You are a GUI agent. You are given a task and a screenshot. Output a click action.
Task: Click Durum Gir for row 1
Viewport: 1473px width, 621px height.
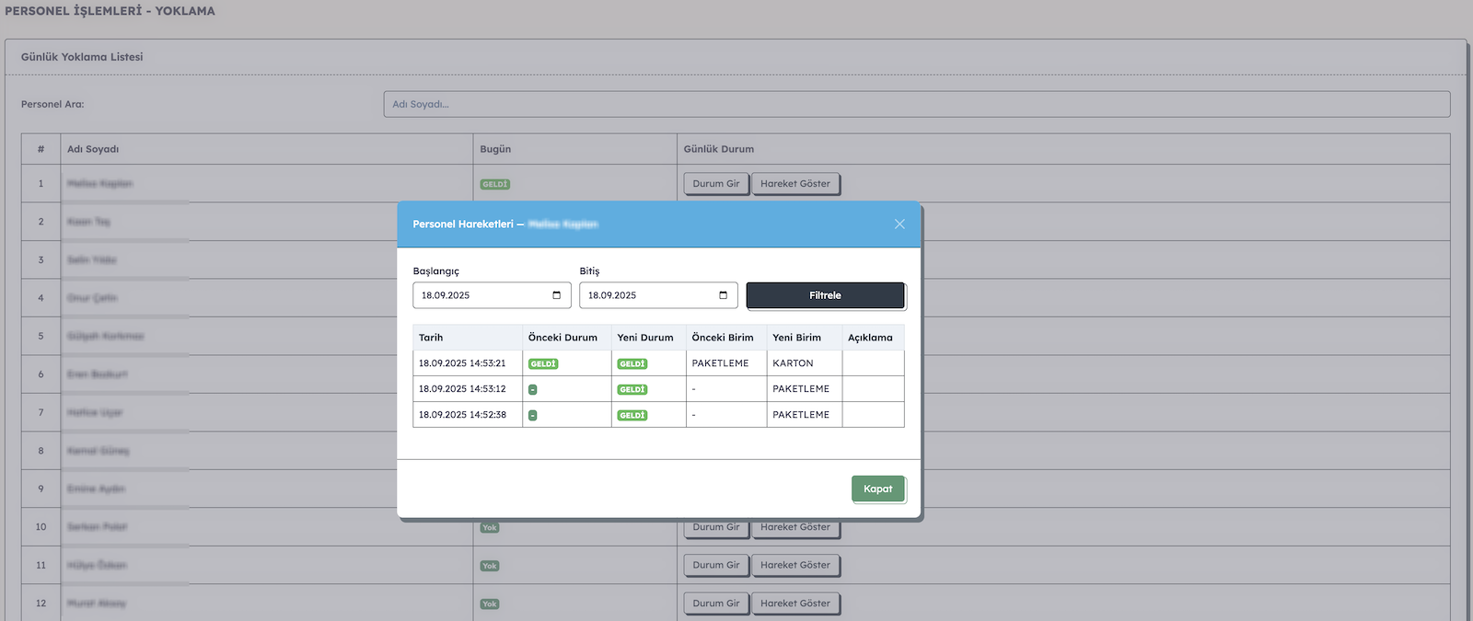(x=715, y=184)
